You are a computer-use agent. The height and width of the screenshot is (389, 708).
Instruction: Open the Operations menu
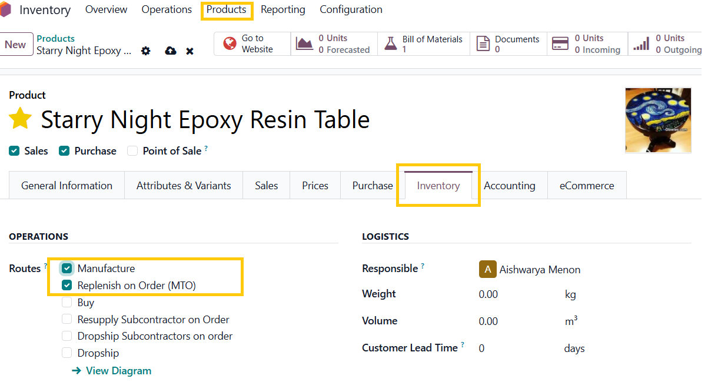click(167, 10)
